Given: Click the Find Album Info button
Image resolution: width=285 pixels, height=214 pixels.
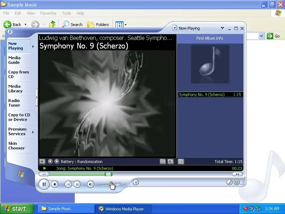Looking at the screenshot, I should coord(209,38).
